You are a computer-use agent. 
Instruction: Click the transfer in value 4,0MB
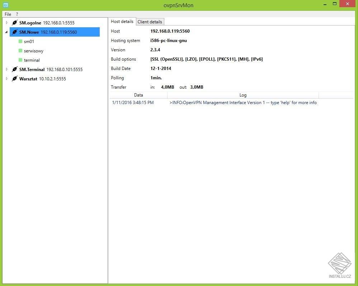click(168, 87)
